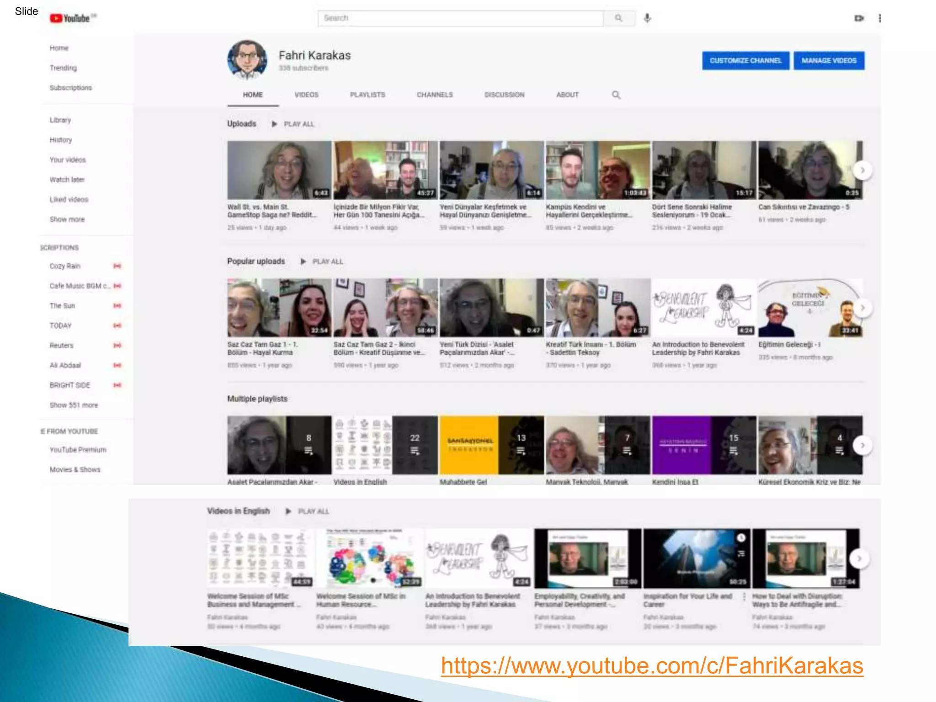This screenshot has width=936, height=702.
Task: Click the playlist icon on the 13-video playlist
Action: click(x=521, y=451)
